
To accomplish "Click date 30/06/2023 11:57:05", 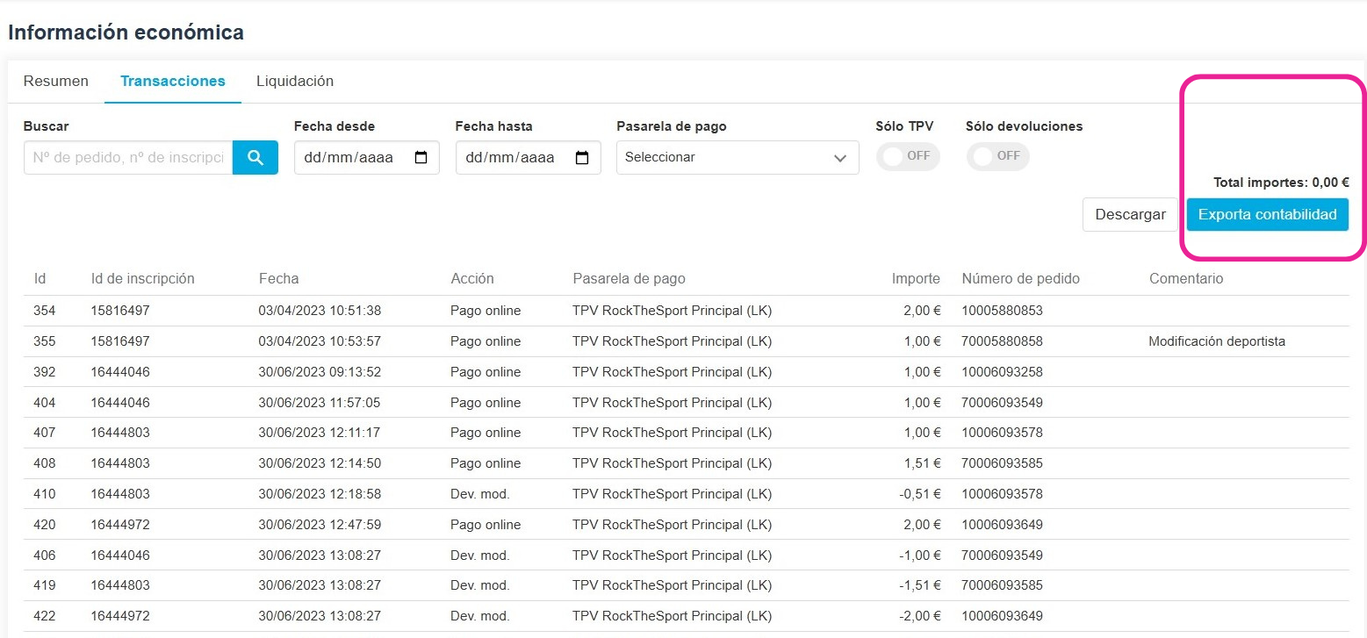I will click(320, 403).
